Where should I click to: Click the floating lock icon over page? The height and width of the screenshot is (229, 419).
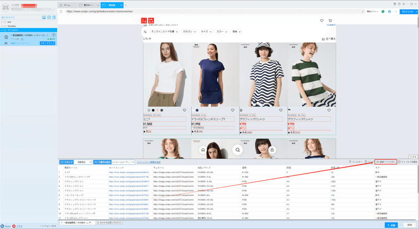pos(272,150)
